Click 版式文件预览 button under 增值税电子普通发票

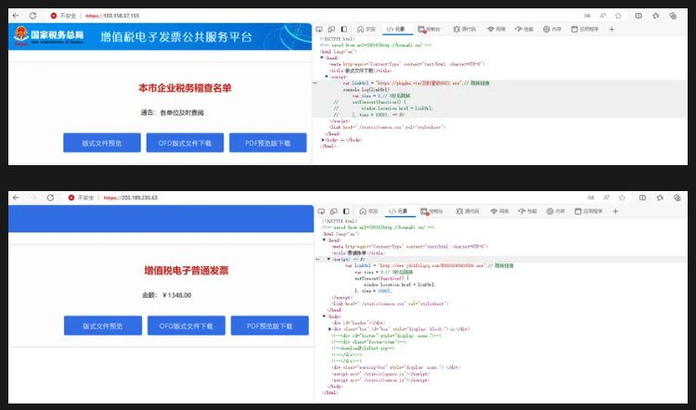(103, 326)
